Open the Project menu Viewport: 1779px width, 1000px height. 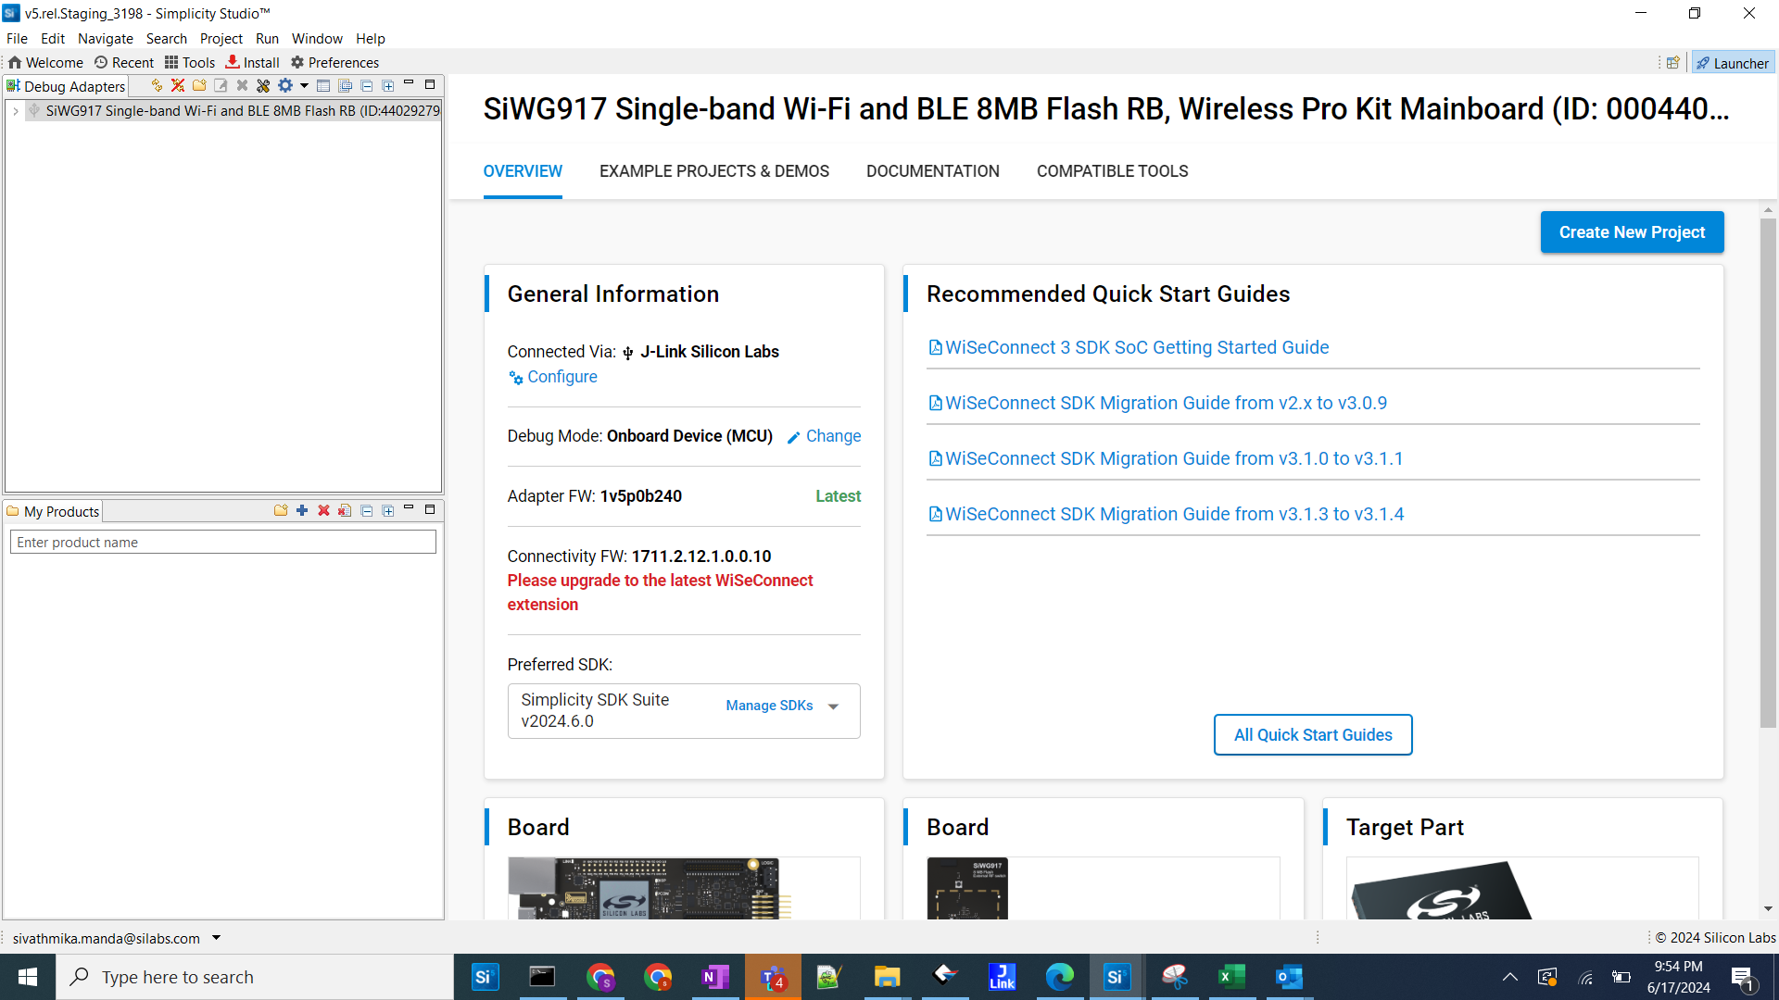(x=221, y=38)
